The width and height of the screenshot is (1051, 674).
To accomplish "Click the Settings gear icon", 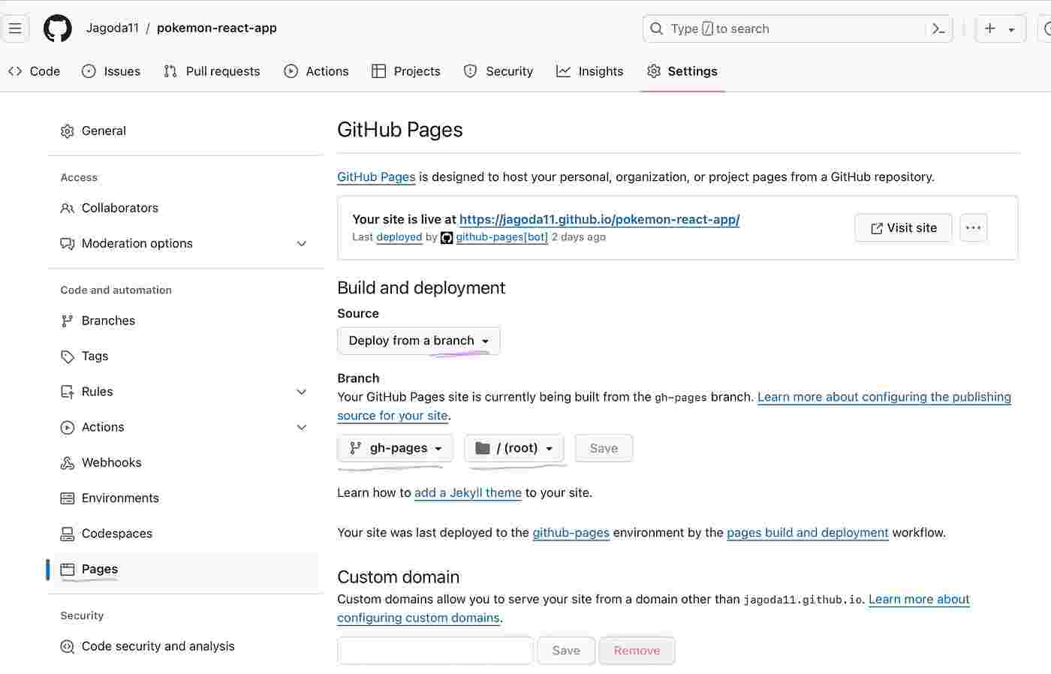I will pos(654,71).
